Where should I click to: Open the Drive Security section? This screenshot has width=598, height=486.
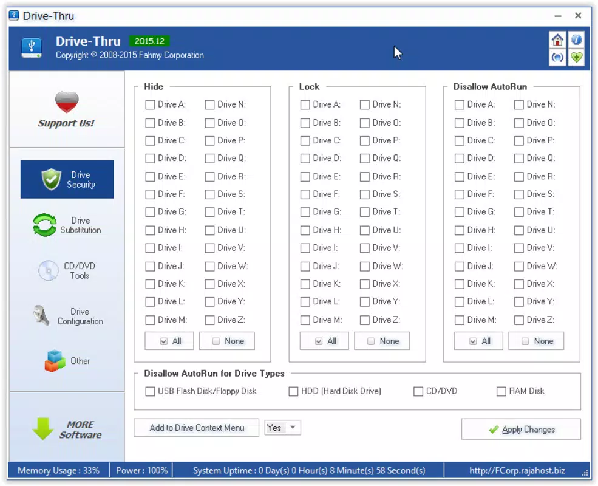[67, 179]
